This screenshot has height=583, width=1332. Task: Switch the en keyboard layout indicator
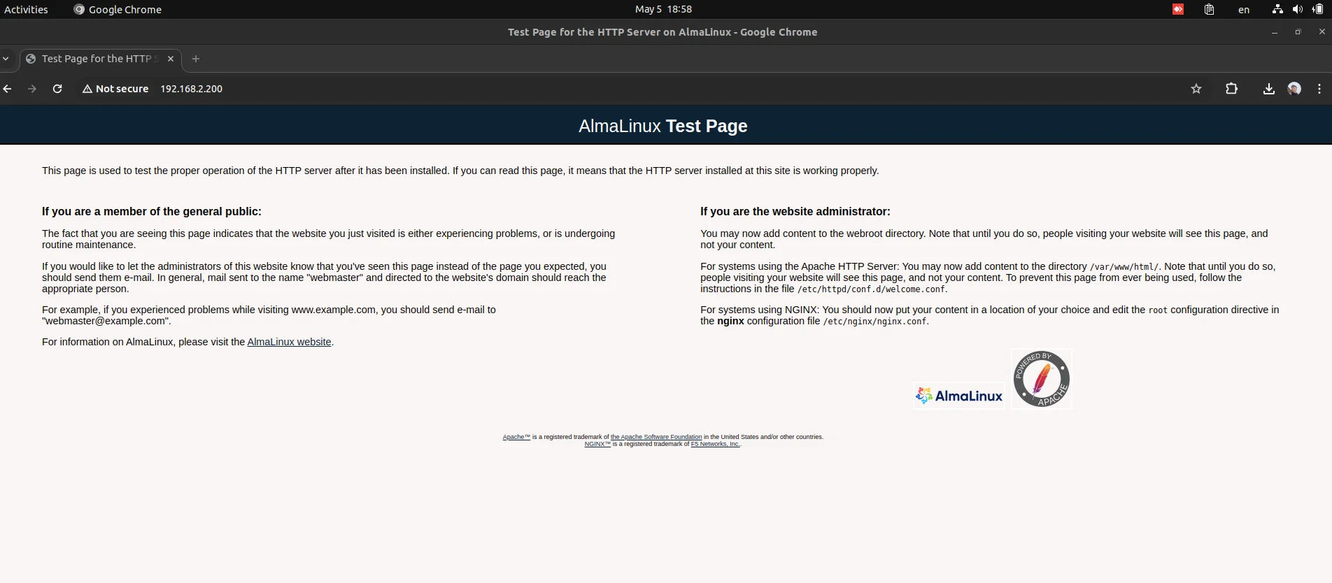1244,10
